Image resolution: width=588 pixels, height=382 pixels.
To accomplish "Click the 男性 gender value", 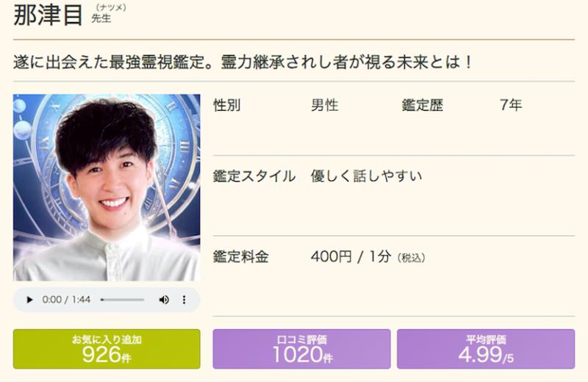I will [x=325, y=105].
